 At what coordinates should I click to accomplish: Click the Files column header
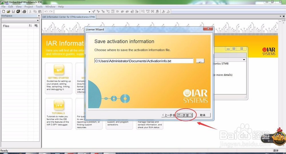[15, 26]
